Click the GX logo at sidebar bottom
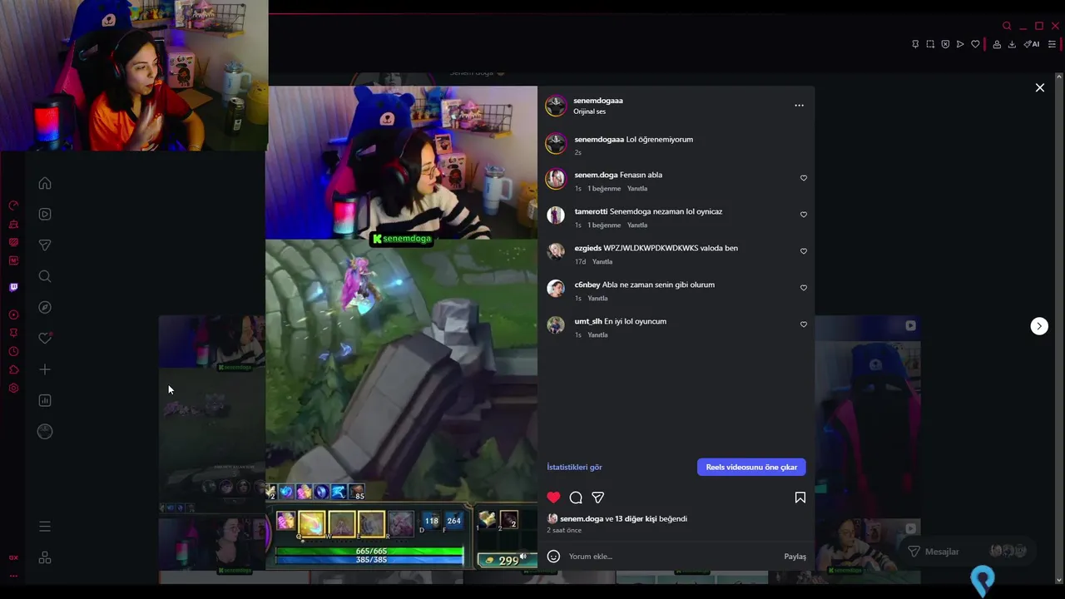 (13, 557)
